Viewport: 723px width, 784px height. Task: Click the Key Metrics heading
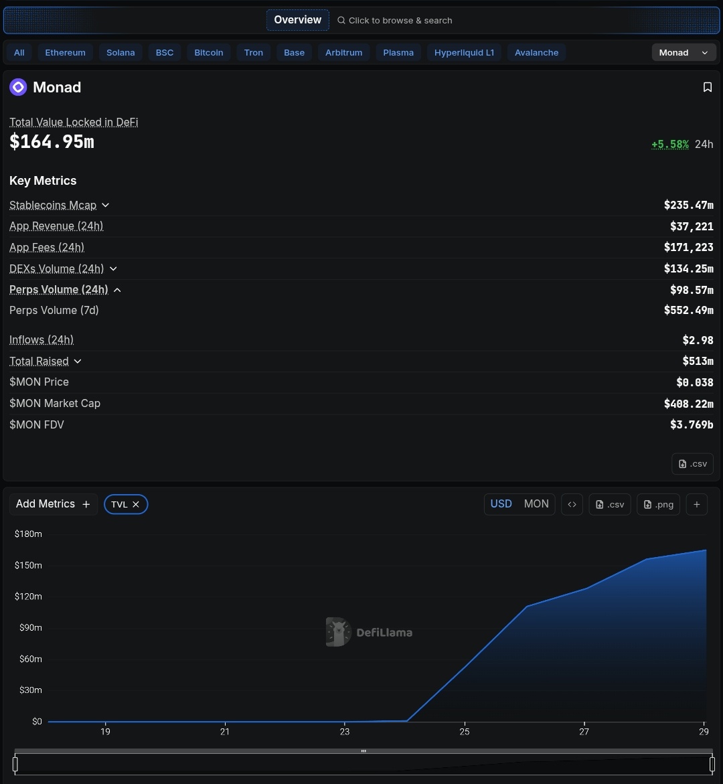tap(43, 181)
